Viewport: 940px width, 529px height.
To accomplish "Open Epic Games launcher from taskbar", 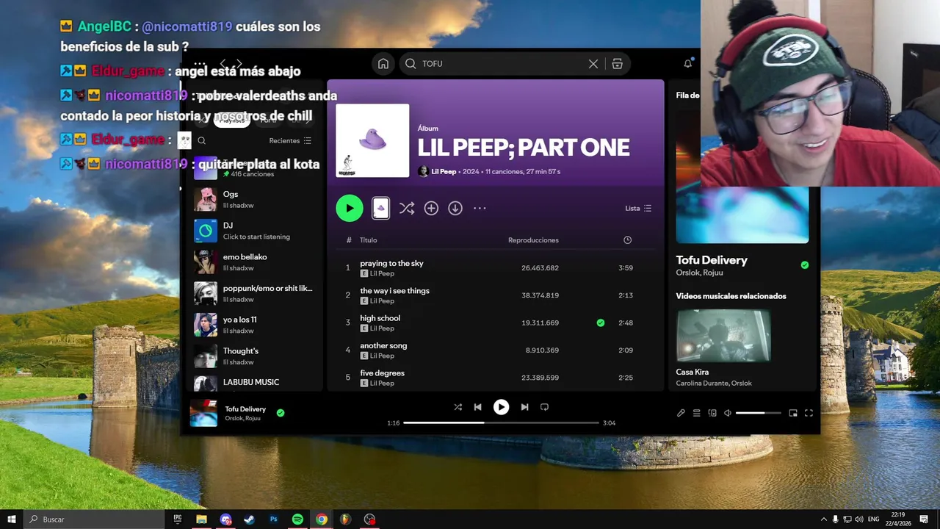I will 178,519.
